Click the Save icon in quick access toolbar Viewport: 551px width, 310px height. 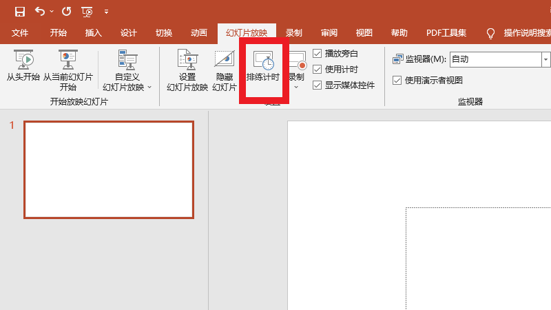pyautogui.click(x=19, y=11)
